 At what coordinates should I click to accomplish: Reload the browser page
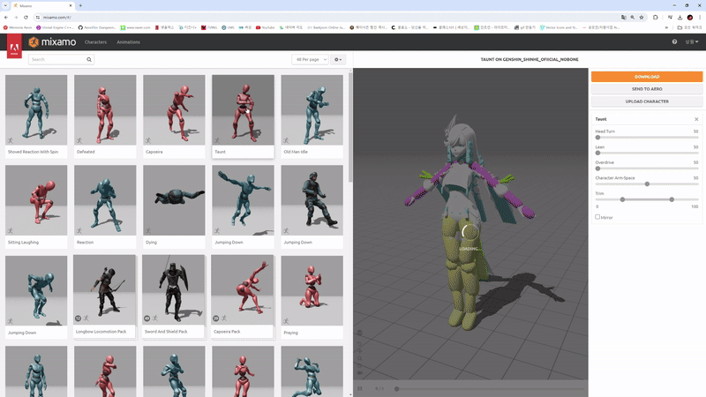(26, 17)
